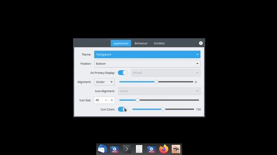Screen dimensions: 277x155
Task: Launch Firefox from the dock
Action: [164, 149]
